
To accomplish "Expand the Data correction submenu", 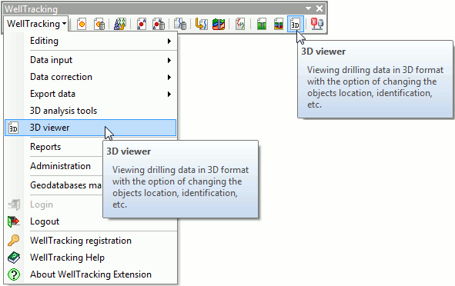I will tap(90, 77).
